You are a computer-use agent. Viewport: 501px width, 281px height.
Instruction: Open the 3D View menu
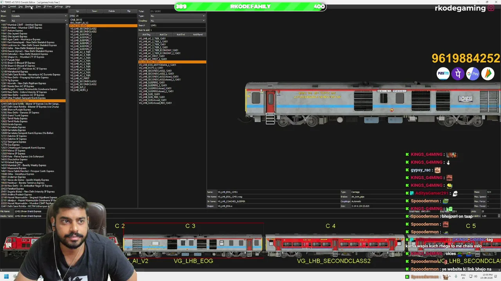[48, 7]
